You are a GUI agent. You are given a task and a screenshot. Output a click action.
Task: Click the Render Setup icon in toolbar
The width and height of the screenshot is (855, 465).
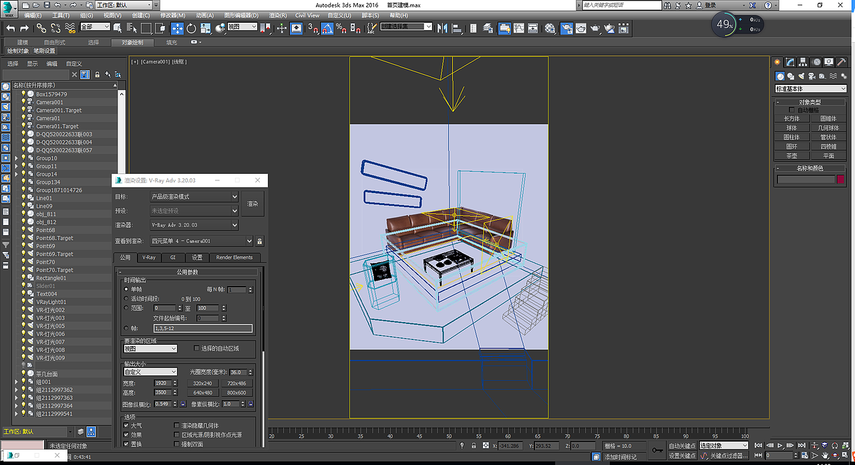(566, 28)
